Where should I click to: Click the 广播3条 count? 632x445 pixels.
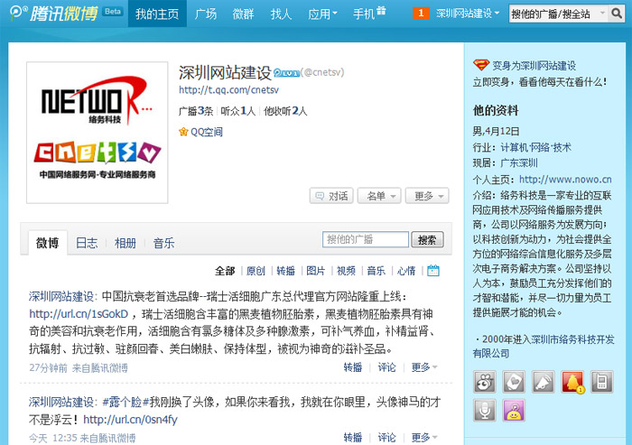click(x=196, y=111)
